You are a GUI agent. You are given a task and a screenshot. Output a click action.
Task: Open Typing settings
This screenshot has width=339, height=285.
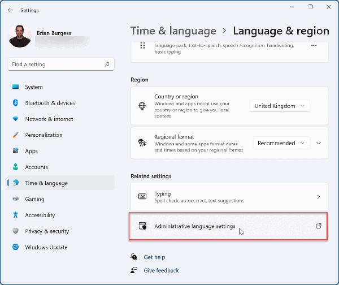click(229, 196)
